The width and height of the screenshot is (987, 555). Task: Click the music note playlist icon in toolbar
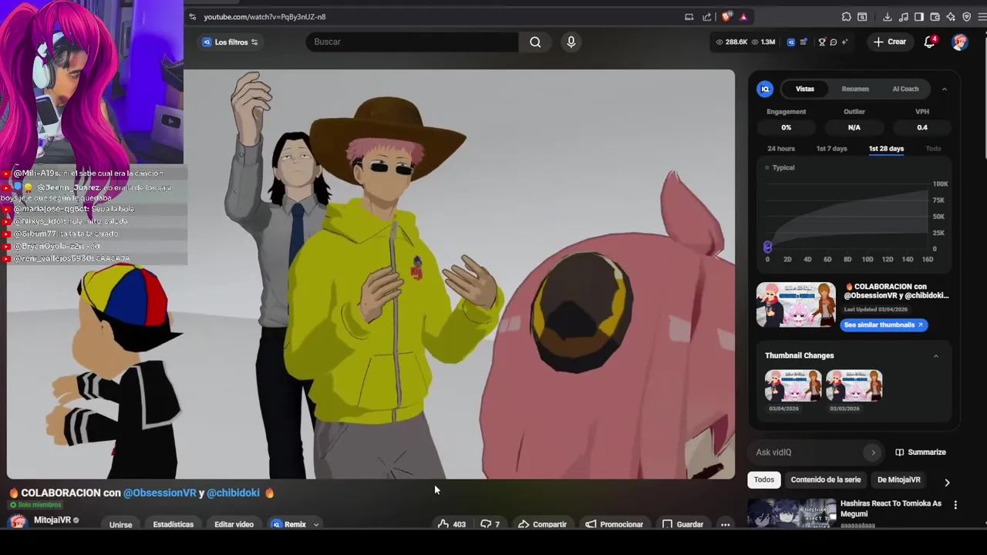pyautogui.click(x=903, y=17)
